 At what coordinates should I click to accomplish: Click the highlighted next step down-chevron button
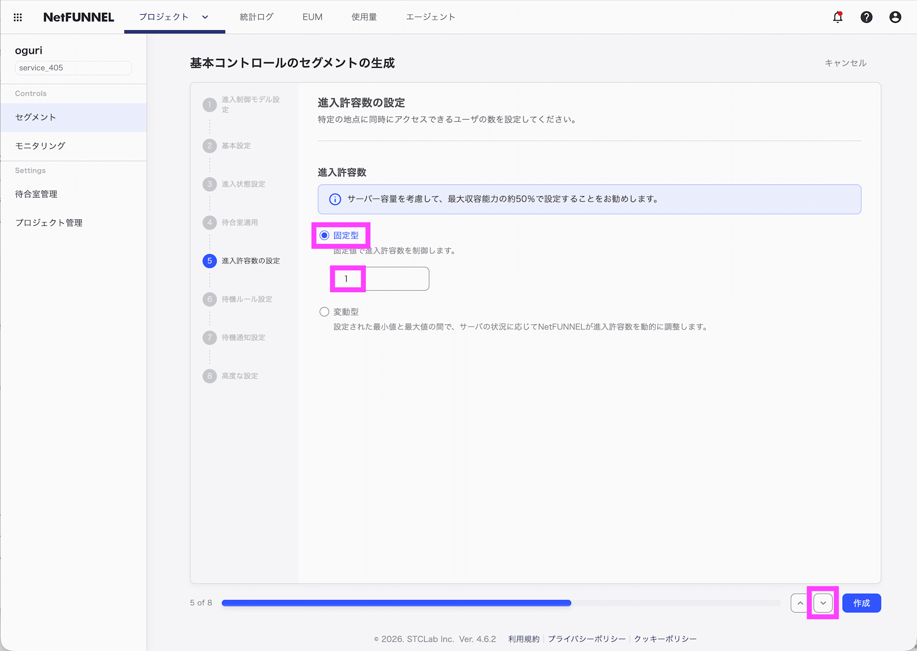823,603
